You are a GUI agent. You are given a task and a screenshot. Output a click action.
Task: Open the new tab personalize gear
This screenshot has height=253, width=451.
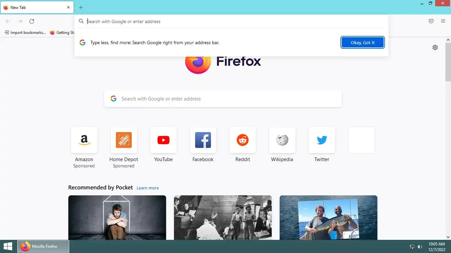435,47
